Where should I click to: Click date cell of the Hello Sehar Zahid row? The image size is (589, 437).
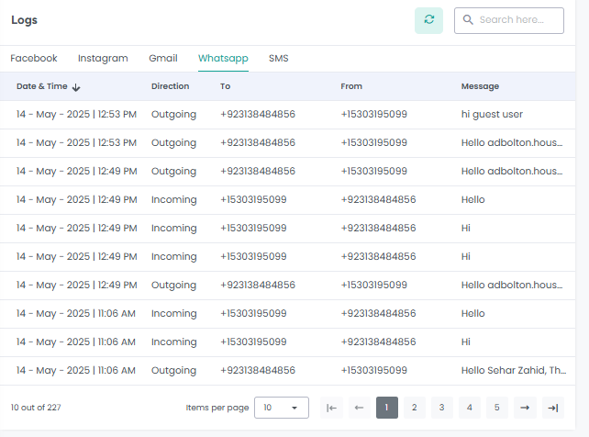(75, 371)
